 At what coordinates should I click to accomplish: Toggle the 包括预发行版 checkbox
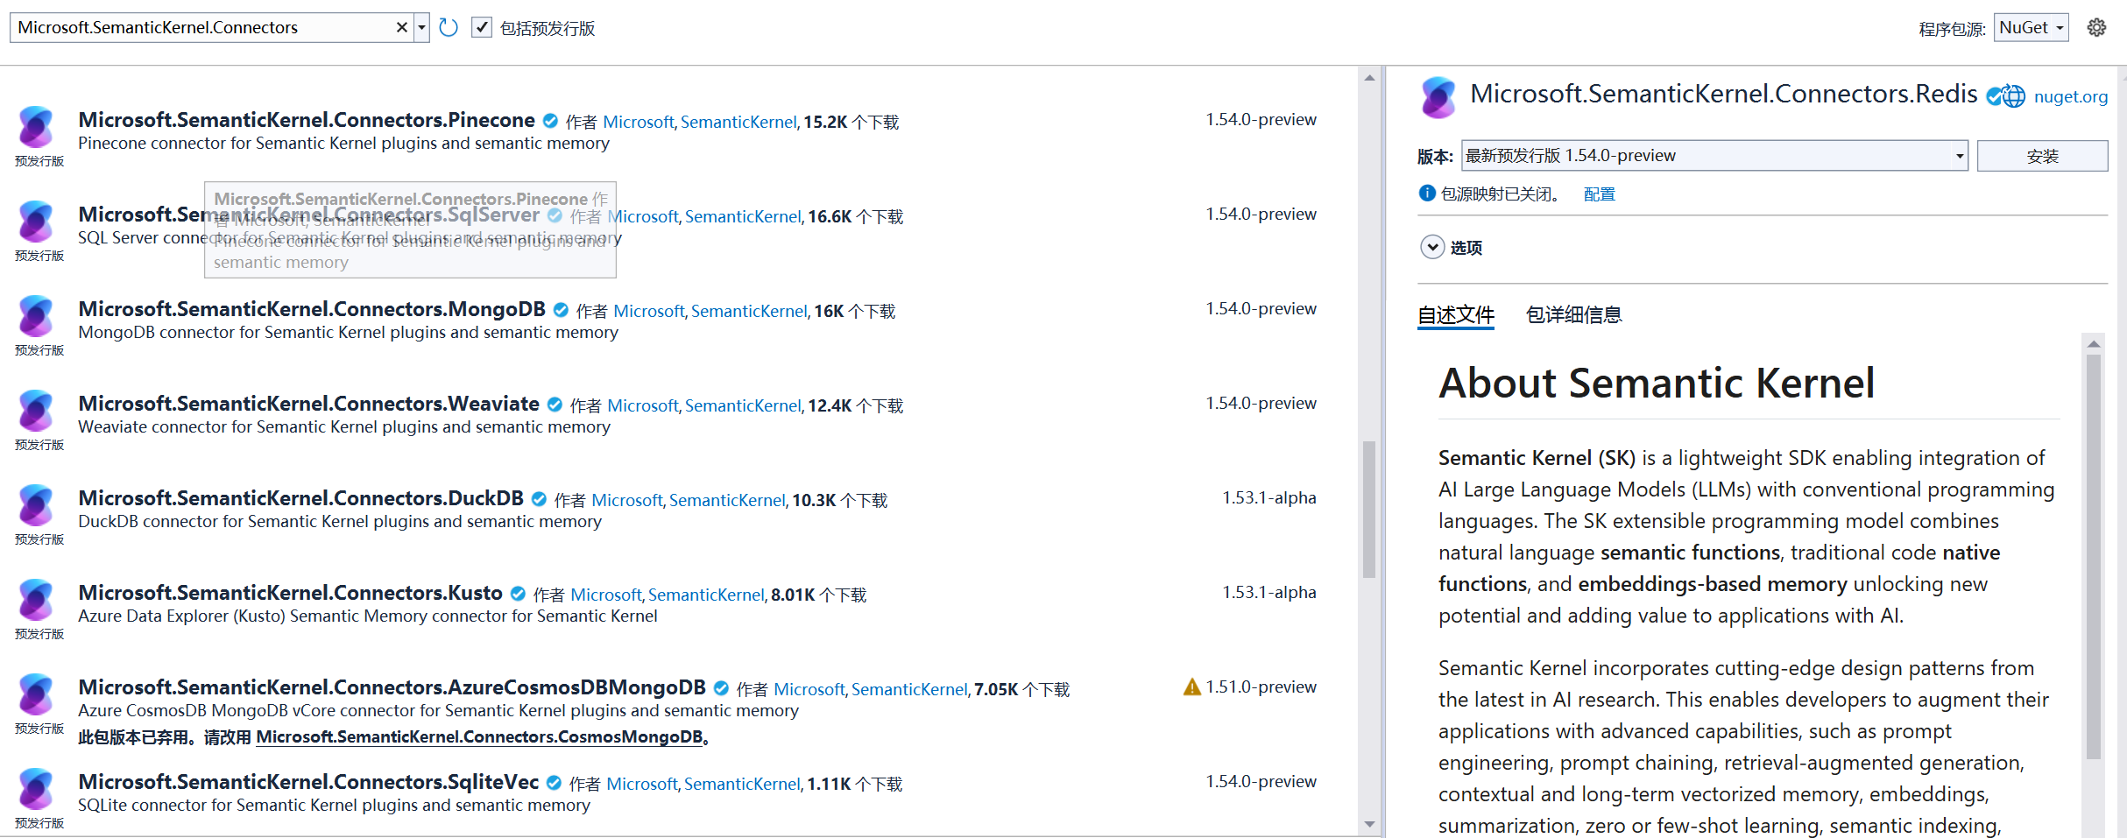(481, 28)
